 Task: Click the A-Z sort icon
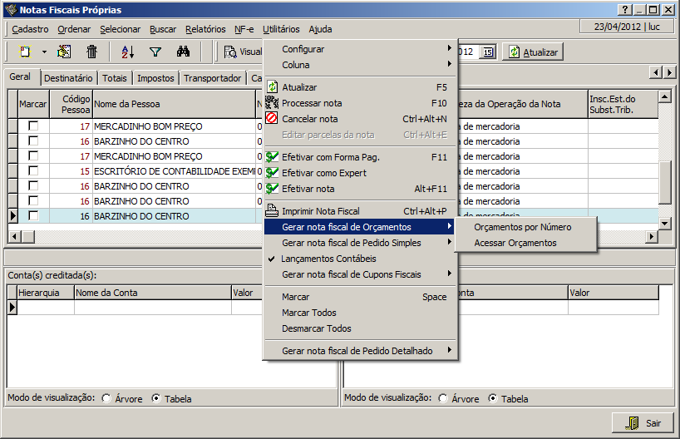tap(127, 52)
